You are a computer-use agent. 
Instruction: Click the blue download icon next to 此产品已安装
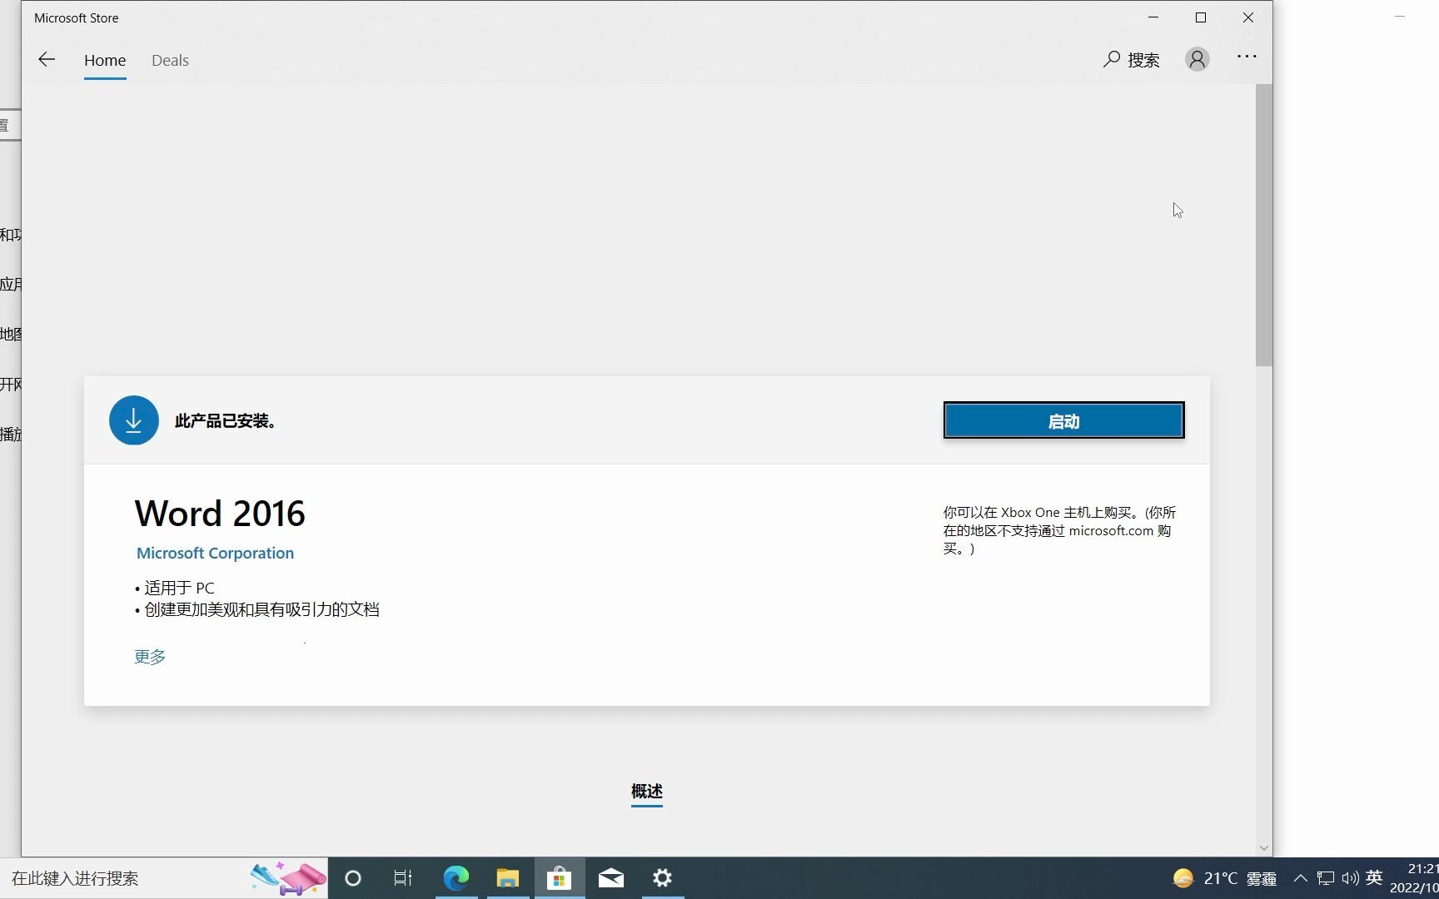[x=133, y=420]
